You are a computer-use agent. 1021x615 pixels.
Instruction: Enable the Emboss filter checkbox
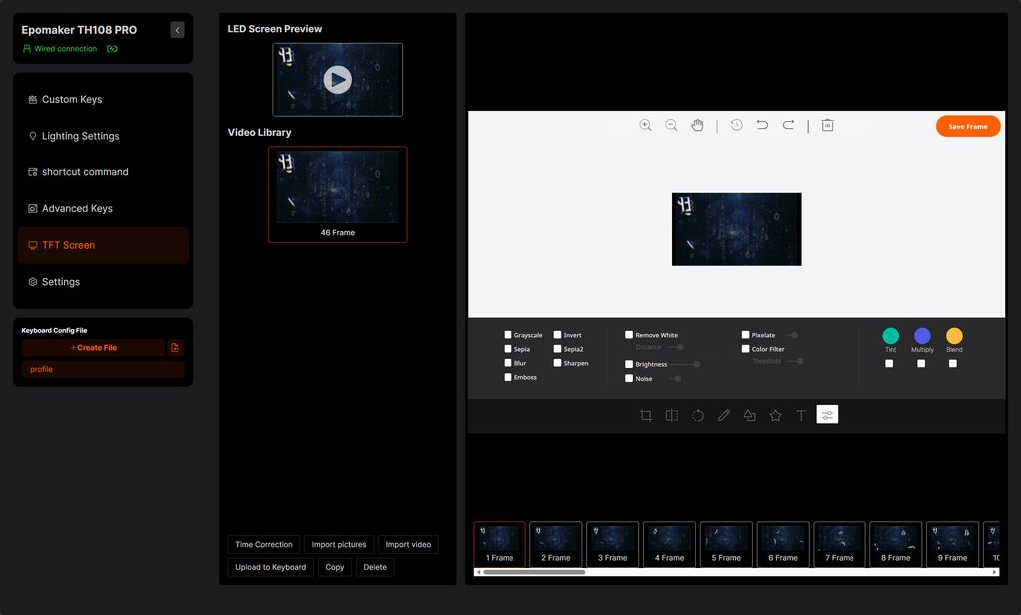508,377
